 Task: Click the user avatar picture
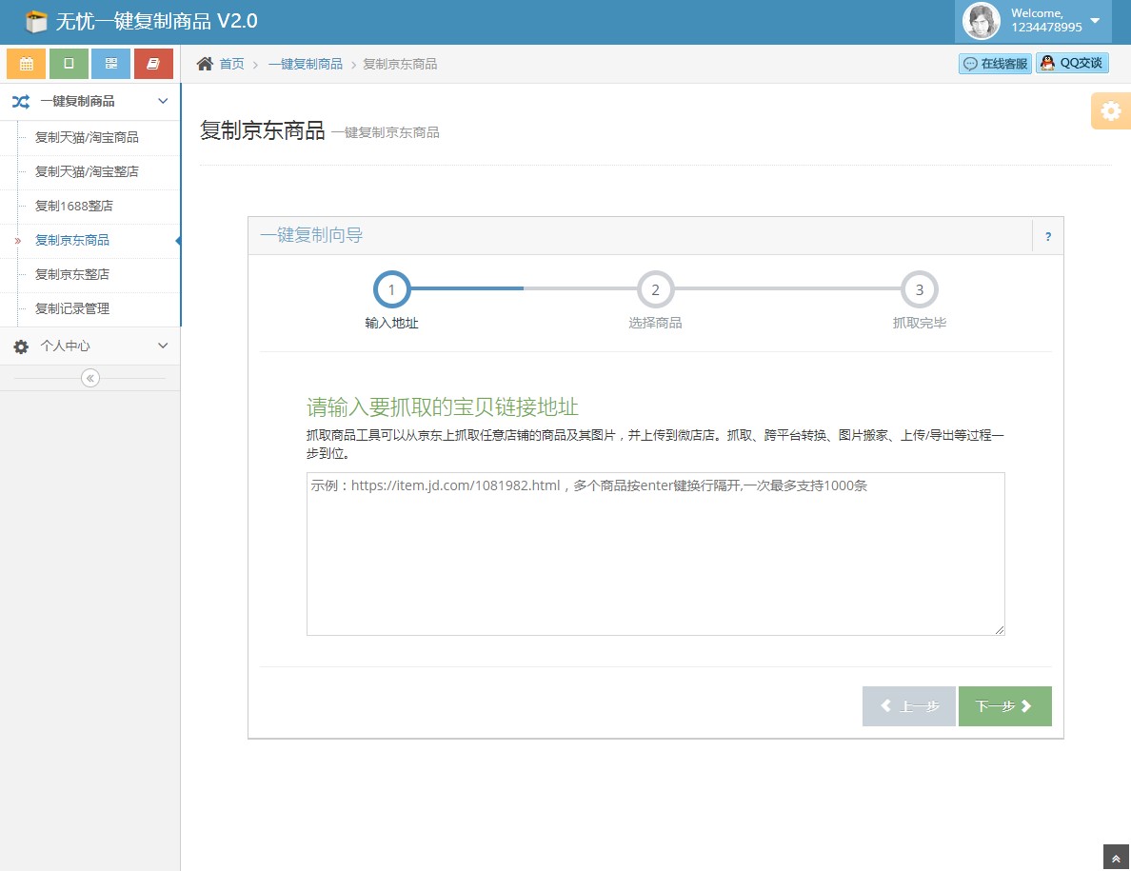981,21
